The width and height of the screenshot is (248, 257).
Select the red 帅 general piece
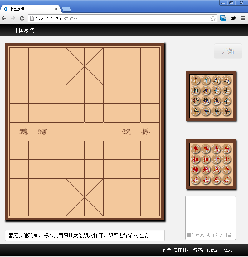point(196,169)
